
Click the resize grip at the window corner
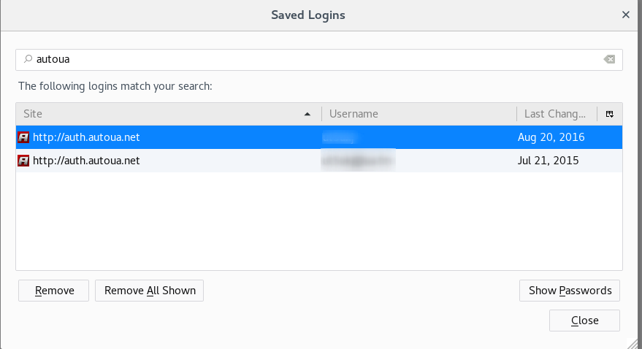[634, 341]
